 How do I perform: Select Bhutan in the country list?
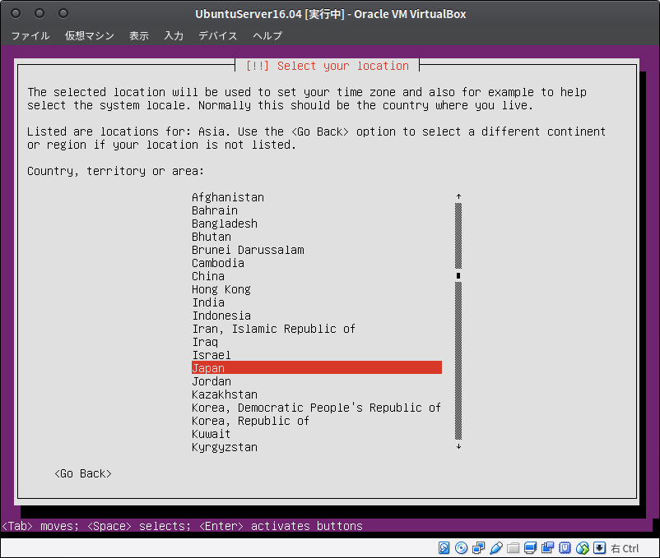[x=317, y=237]
